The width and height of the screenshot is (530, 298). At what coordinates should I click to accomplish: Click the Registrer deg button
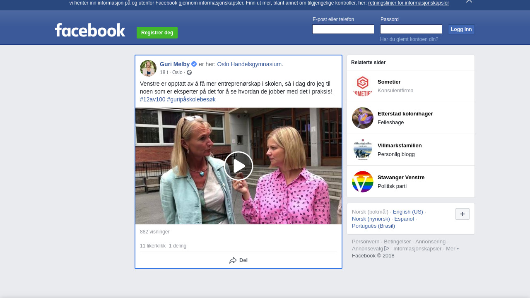(157, 33)
